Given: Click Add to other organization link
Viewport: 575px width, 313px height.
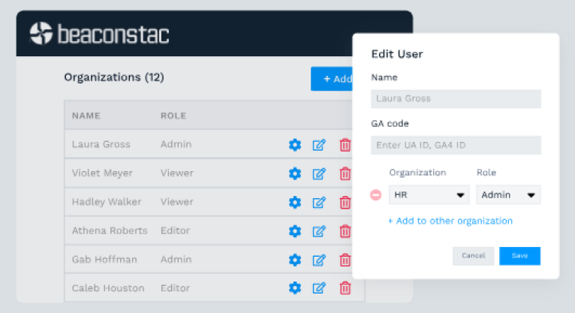Looking at the screenshot, I should 450,221.
